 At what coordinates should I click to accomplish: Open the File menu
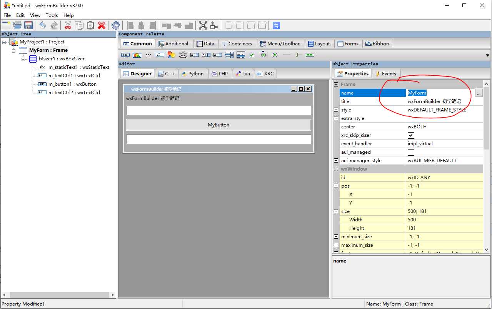pyautogui.click(x=7, y=15)
